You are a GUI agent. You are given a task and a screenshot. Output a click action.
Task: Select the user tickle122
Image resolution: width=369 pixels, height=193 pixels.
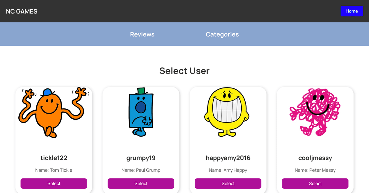coord(53,183)
